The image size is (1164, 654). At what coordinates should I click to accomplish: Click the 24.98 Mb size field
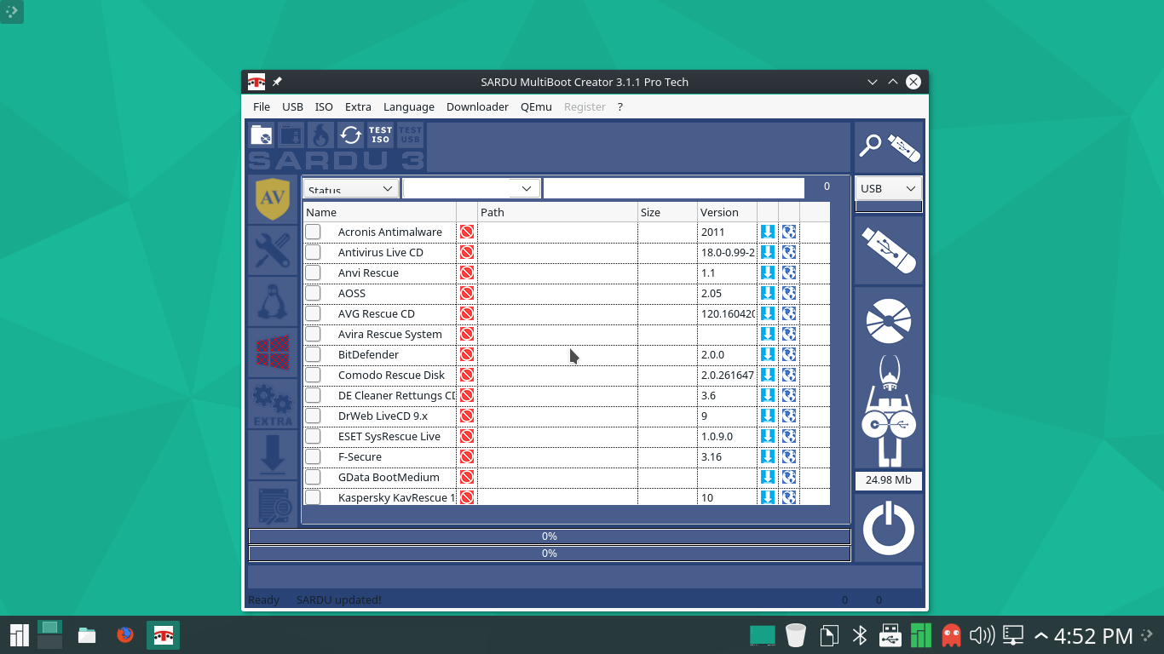click(889, 480)
